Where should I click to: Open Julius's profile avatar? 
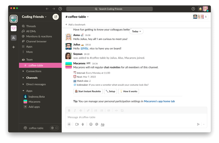pos(69,46)
